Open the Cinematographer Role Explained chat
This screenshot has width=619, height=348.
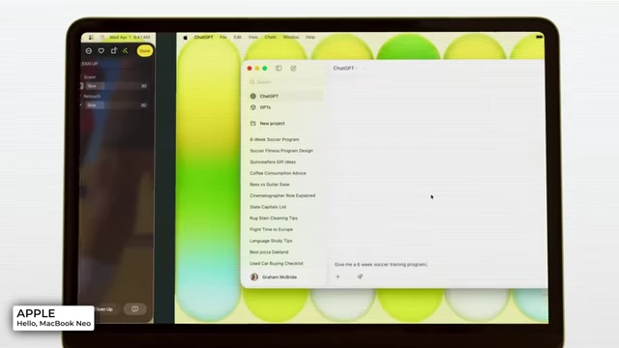tap(282, 195)
